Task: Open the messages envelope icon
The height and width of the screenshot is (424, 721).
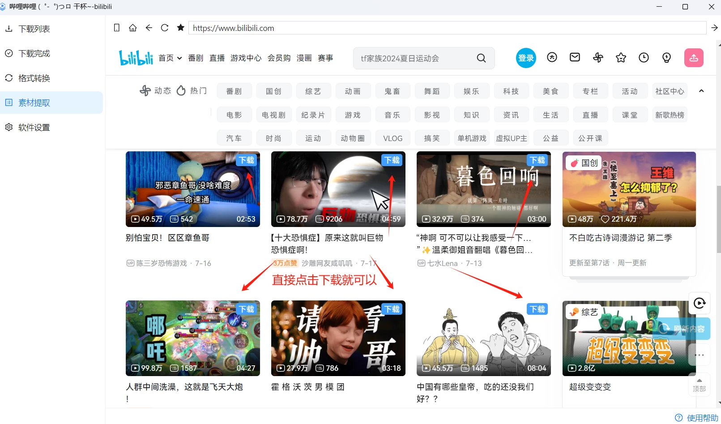Action: click(x=575, y=57)
